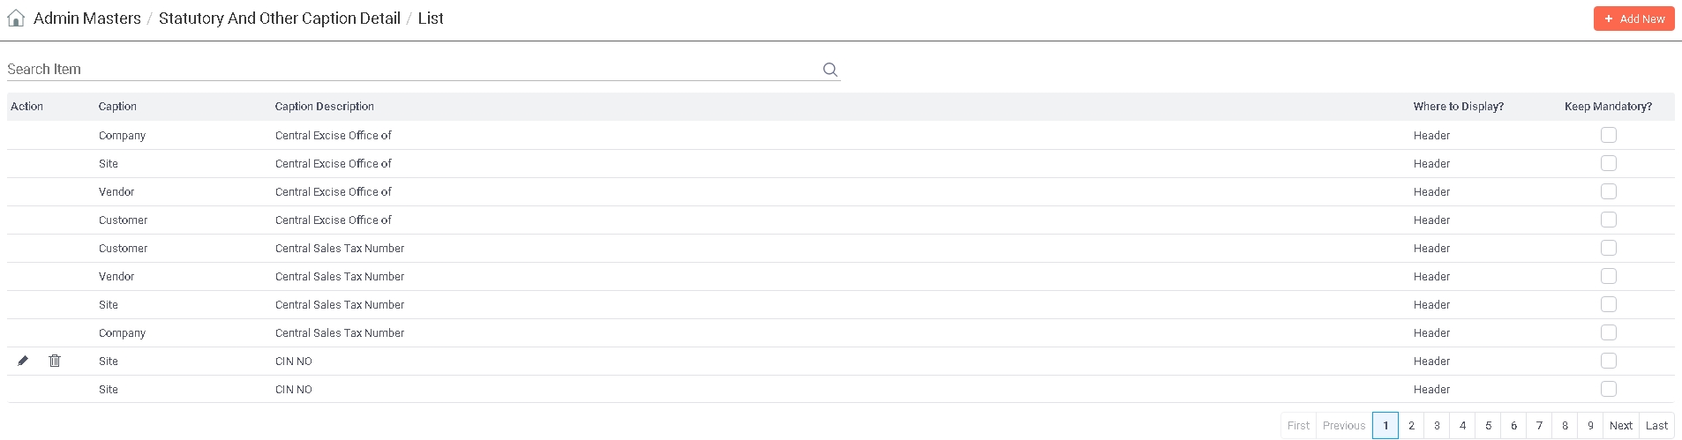Jump to page 9 in pagination
This screenshot has width=1682, height=440.
1590,425
